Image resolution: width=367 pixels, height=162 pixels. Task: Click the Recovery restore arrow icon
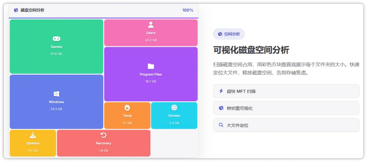103,135
